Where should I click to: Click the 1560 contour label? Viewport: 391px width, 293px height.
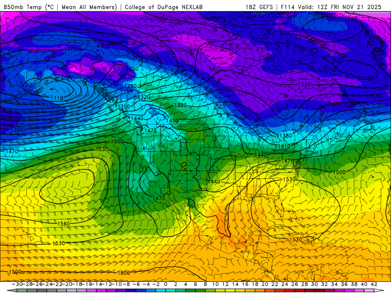click(x=64, y=224)
